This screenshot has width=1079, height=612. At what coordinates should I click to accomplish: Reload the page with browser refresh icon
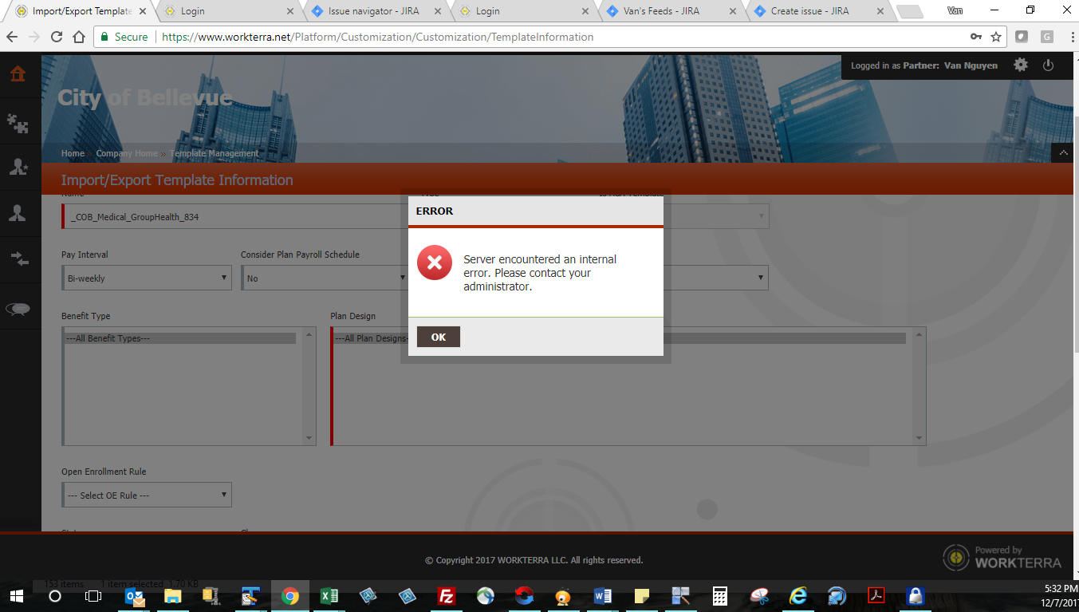point(56,37)
